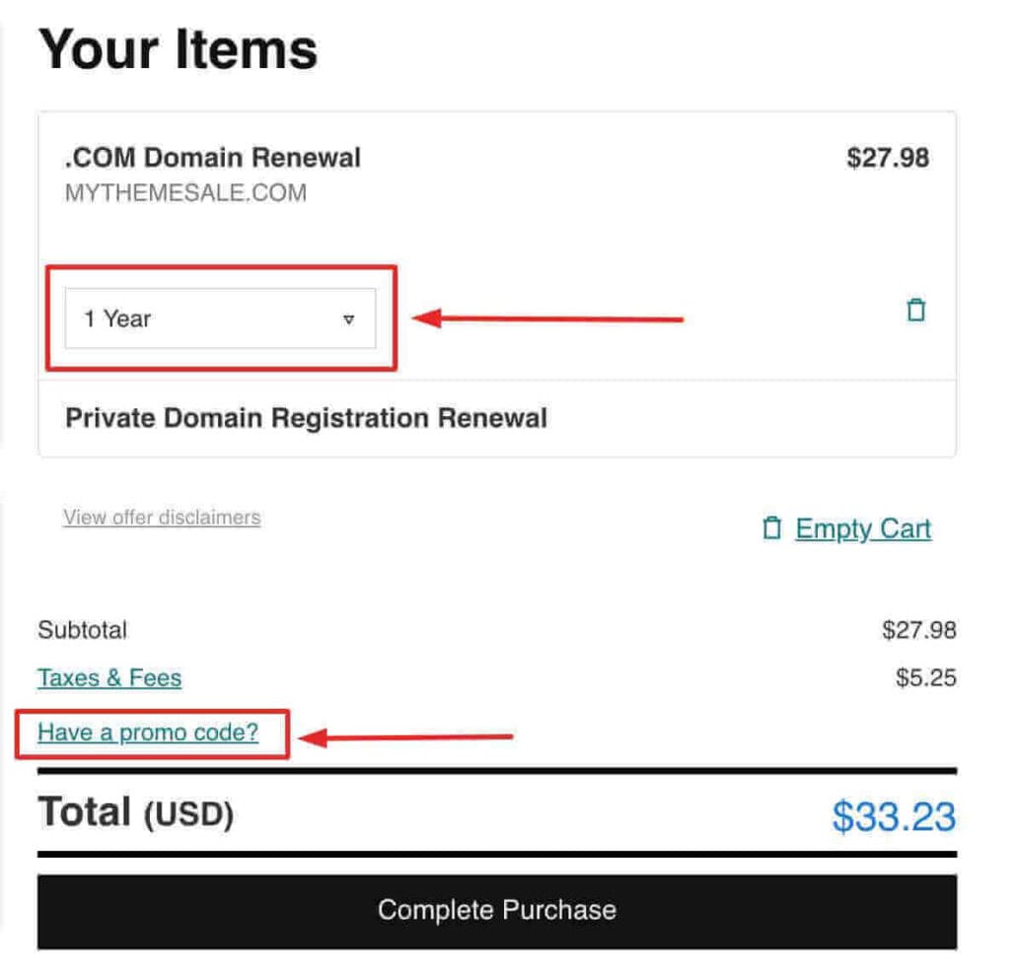
Task: Click the Total (USD) label
Action: [x=135, y=814]
